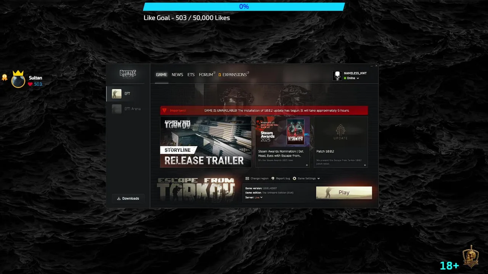Open the Downloads panel
The width and height of the screenshot is (488, 274).
coord(128,198)
